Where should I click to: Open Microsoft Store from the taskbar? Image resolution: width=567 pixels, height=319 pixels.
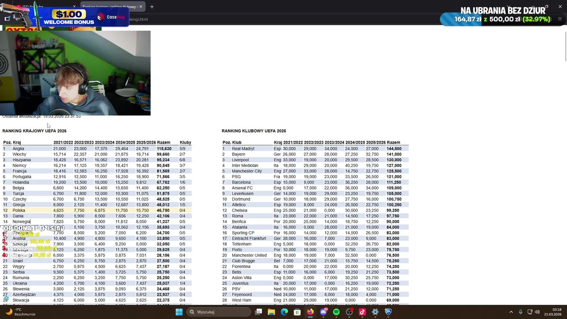297,312
